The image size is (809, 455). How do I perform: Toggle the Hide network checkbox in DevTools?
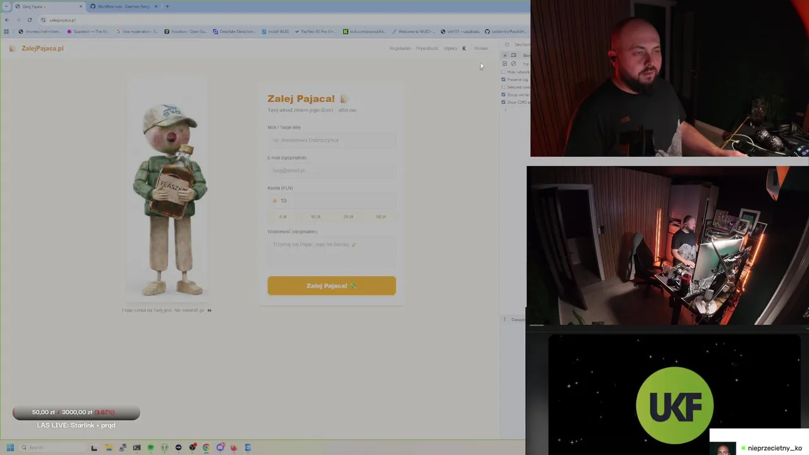click(504, 72)
